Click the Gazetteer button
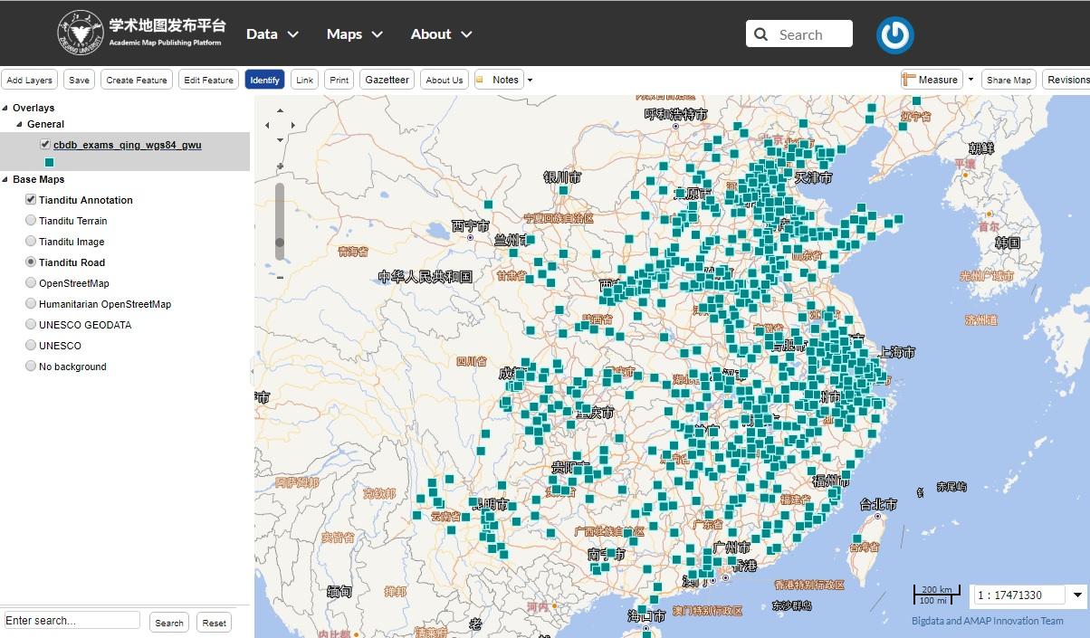The width and height of the screenshot is (1090, 638). click(x=387, y=80)
